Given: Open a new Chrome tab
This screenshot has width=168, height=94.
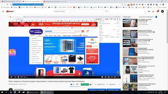Looking at the screenshot, I should point(65,2).
